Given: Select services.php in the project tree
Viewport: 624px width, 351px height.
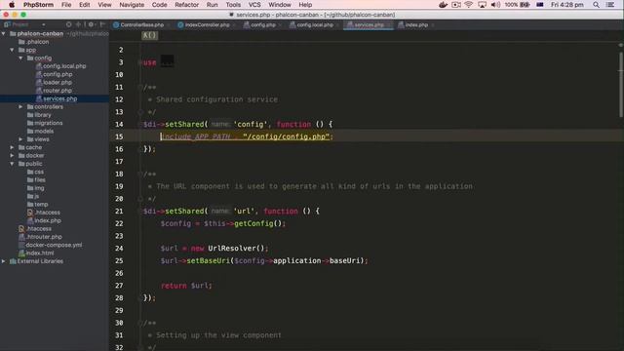Looking at the screenshot, I should (x=59, y=98).
